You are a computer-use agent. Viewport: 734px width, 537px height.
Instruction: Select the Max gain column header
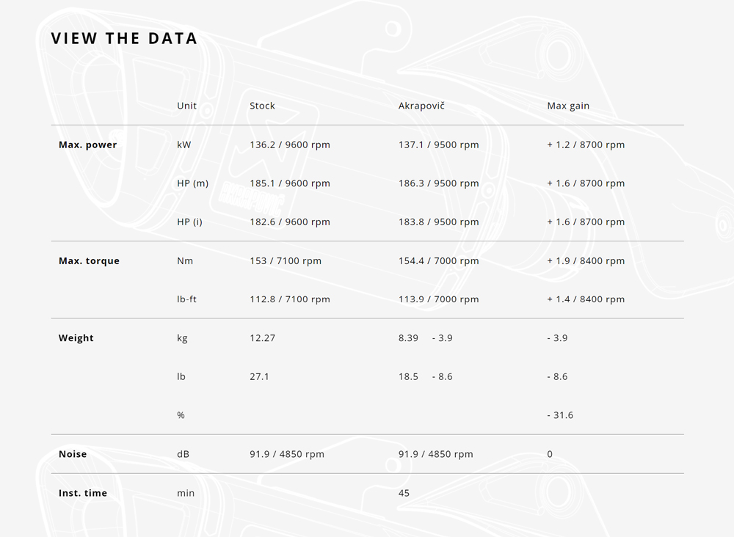pyautogui.click(x=568, y=106)
